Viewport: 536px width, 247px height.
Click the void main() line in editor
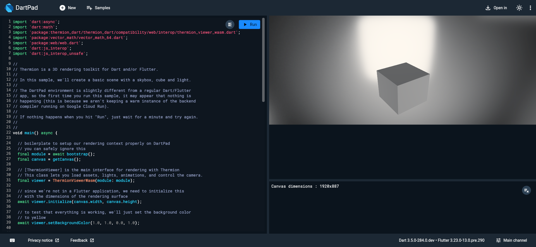point(35,133)
